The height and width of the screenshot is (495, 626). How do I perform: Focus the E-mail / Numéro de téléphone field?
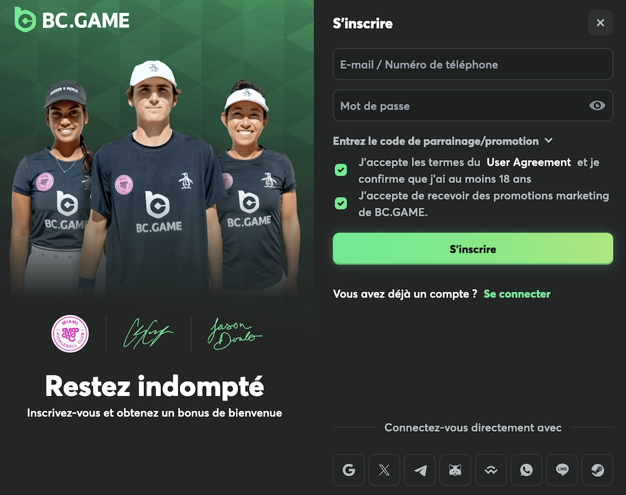473,64
